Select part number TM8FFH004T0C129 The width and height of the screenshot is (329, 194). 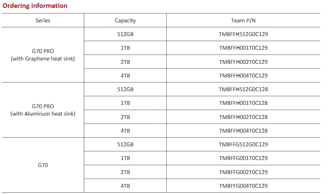coord(244,75)
